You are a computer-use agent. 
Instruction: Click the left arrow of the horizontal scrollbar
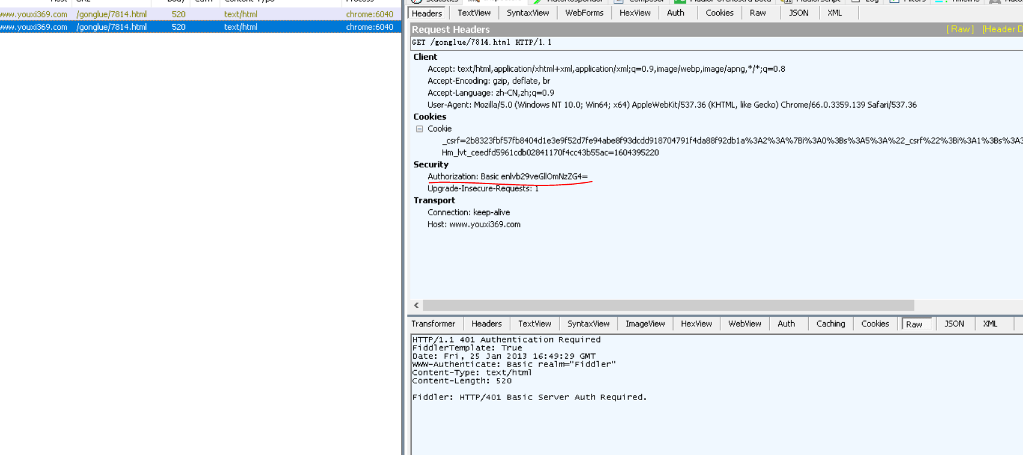pos(416,306)
